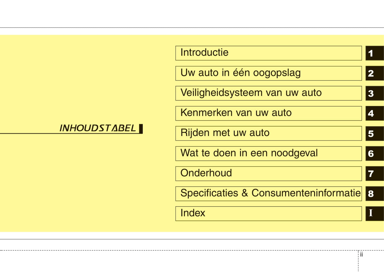Click black tab number 5
This screenshot has height=272, width=384.
pos(374,134)
